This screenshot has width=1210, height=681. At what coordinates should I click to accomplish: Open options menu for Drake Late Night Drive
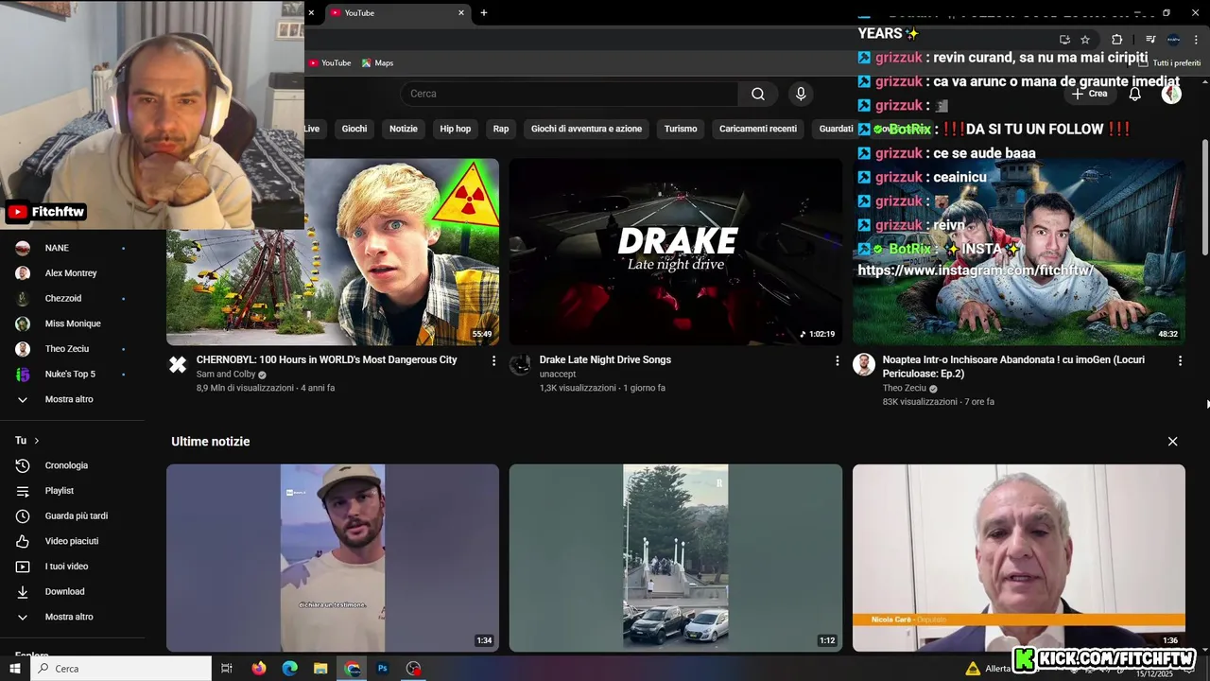837,360
